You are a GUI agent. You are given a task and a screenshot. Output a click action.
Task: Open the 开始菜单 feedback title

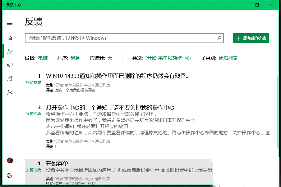point(57,163)
